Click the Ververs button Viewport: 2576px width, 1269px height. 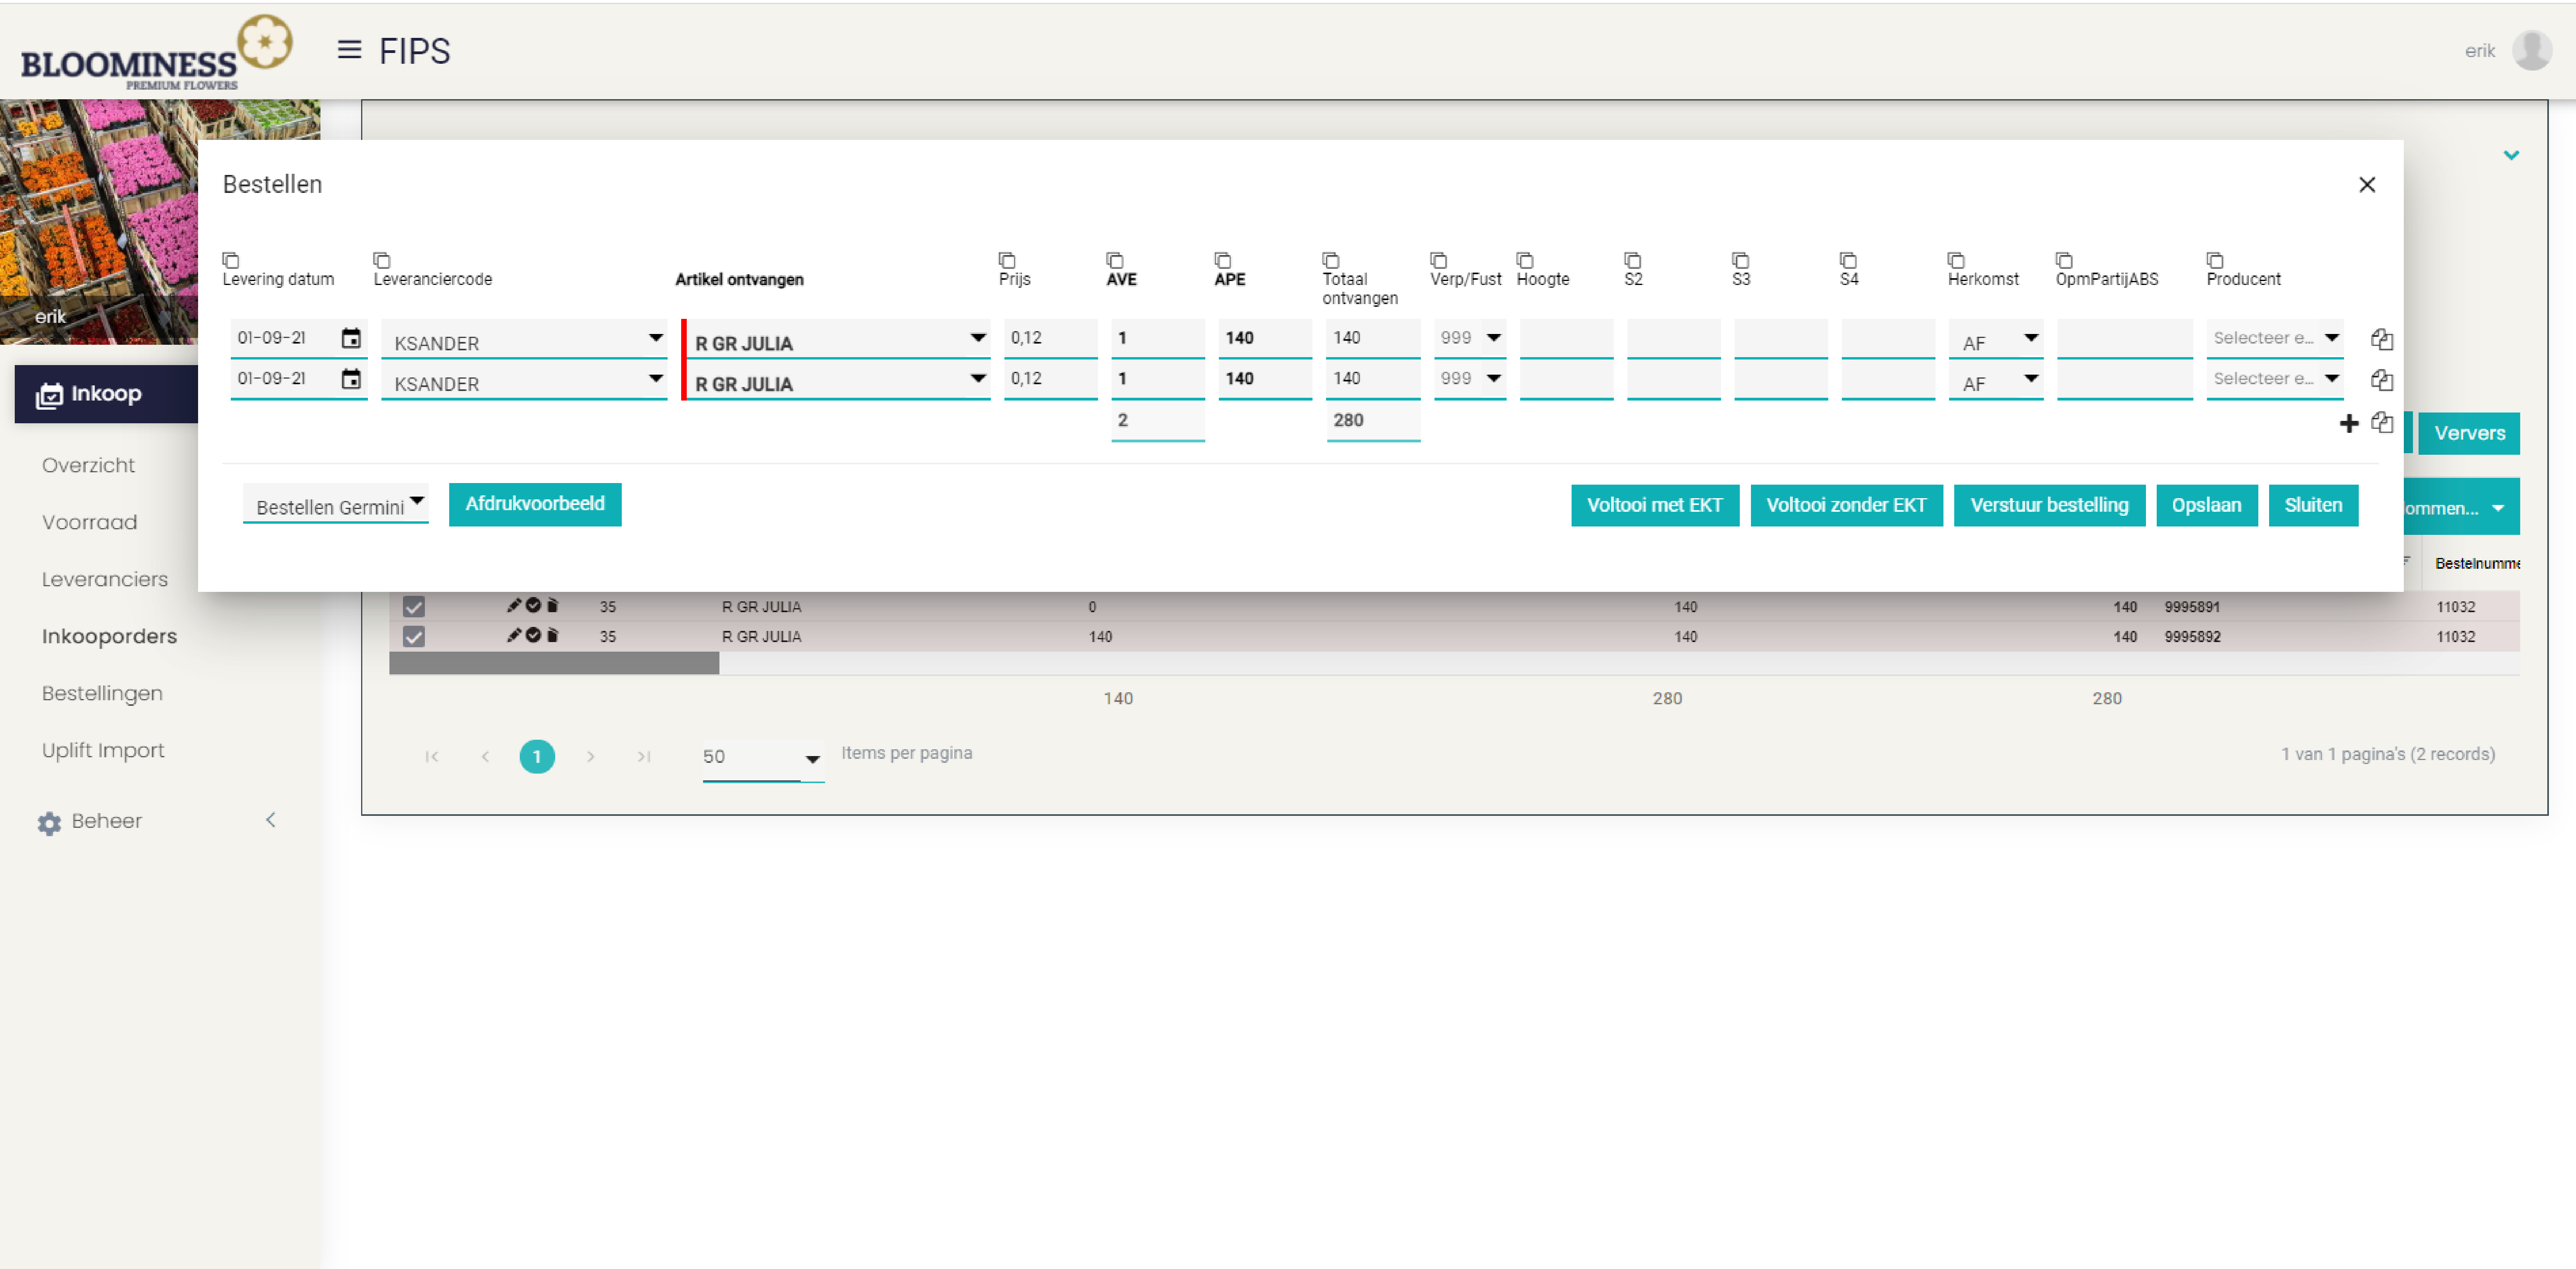2469,433
